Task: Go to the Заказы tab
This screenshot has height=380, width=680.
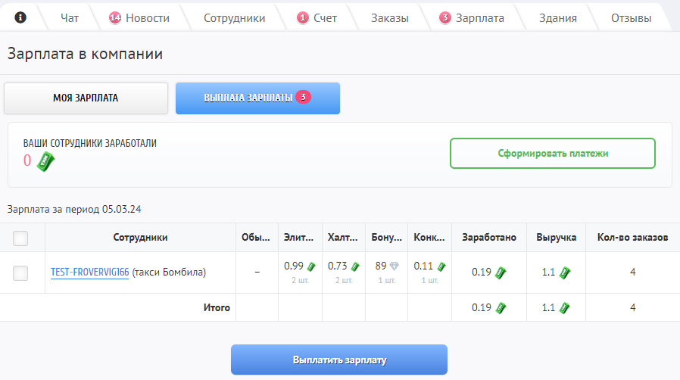Action: (389, 17)
